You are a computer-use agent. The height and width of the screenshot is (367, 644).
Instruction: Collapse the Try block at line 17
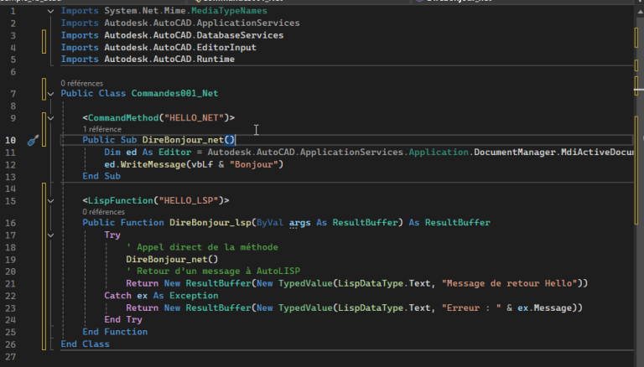pos(50,235)
